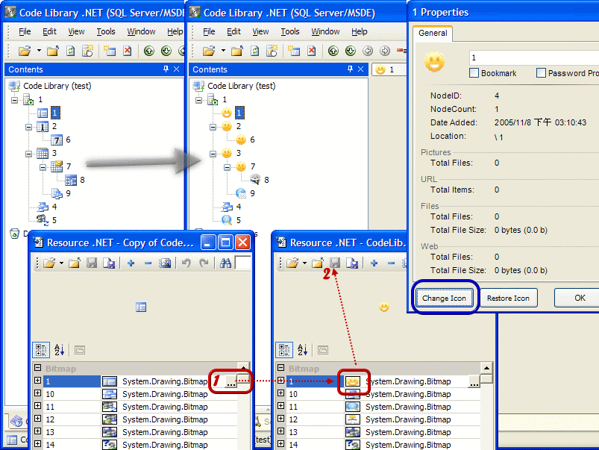This screenshot has width=599, height=450.
Task: Click OK in the Properties dialog
Action: [577, 298]
